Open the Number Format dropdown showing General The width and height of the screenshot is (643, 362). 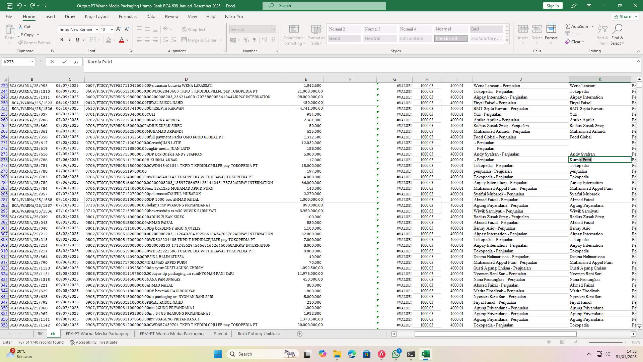coord(274,29)
